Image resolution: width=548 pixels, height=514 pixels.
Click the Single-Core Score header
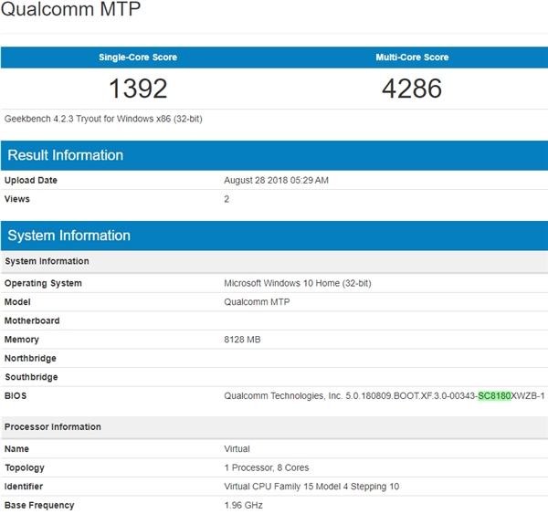coord(138,58)
